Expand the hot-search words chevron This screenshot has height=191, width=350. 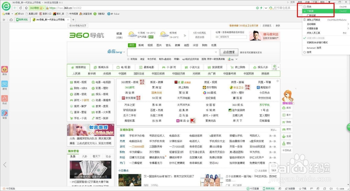[236, 59]
